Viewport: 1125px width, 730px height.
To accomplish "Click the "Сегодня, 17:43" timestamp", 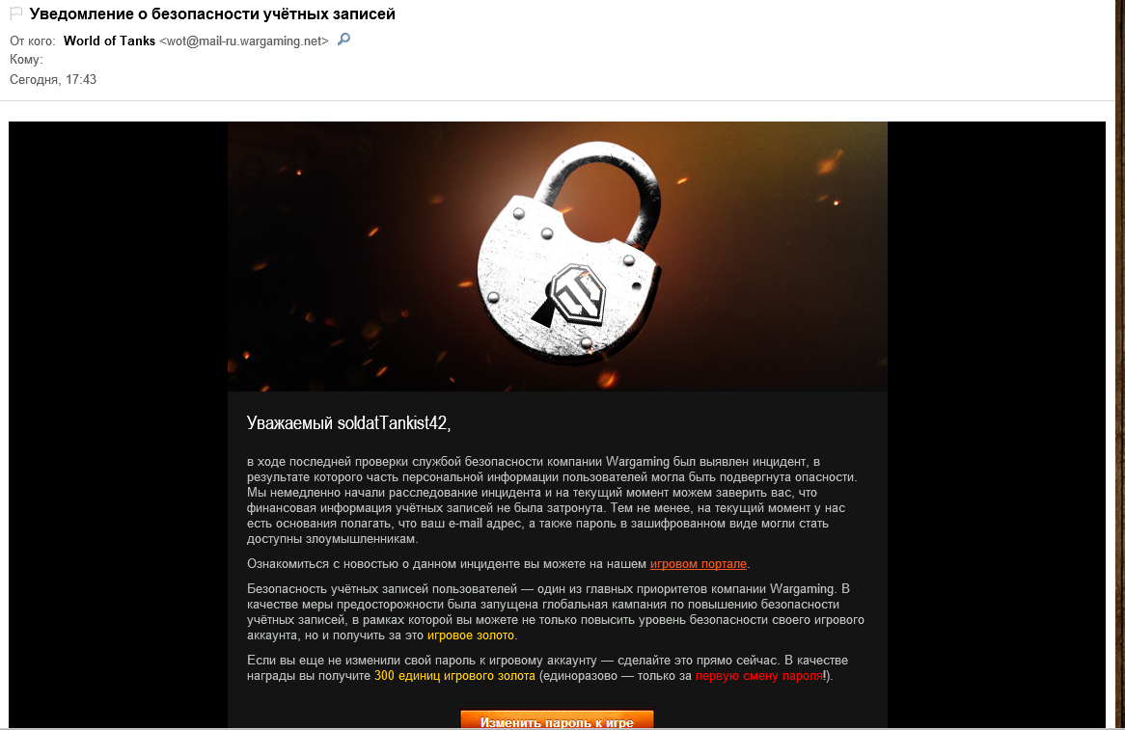I will (53, 80).
